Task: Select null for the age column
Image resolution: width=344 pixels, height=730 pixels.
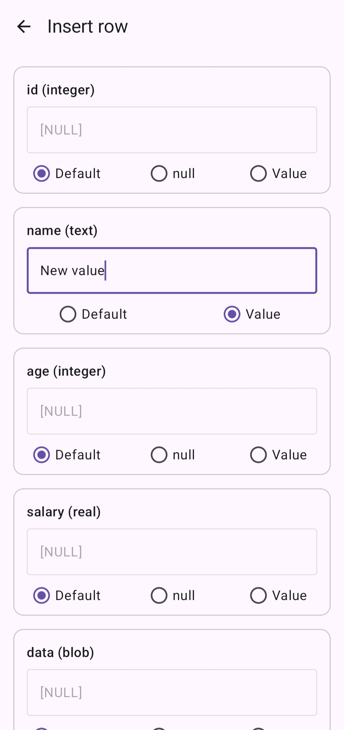Action: (x=159, y=455)
